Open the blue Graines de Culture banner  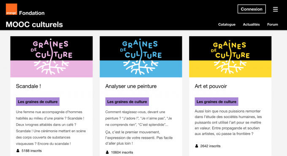(141, 56)
